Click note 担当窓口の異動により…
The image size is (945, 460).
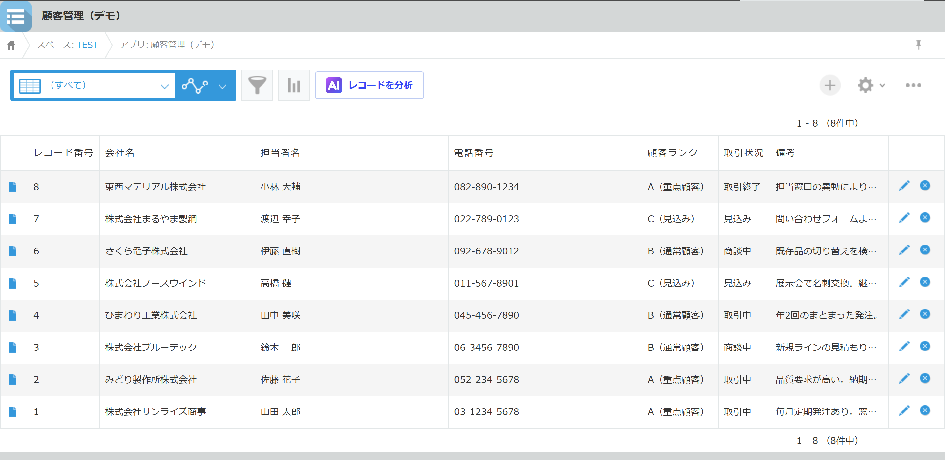click(x=826, y=187)
